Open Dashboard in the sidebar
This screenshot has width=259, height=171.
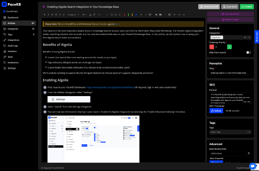coord(19,17)
